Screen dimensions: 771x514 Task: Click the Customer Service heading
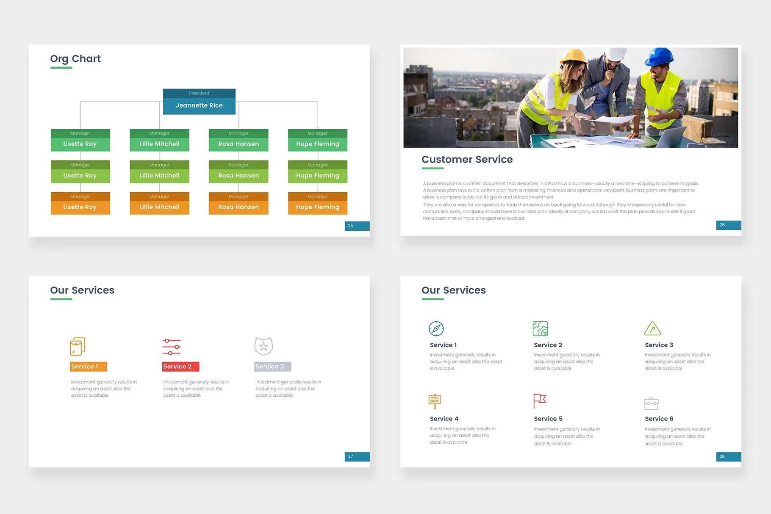[467, 159]
